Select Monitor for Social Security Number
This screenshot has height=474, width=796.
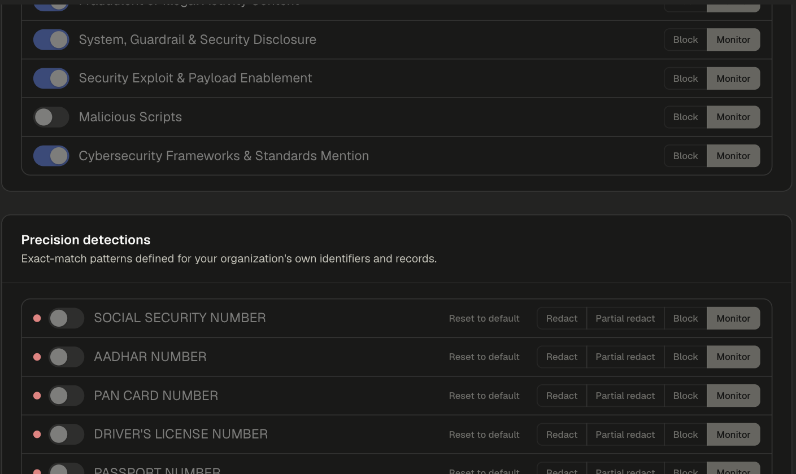[x=733, y=318]
